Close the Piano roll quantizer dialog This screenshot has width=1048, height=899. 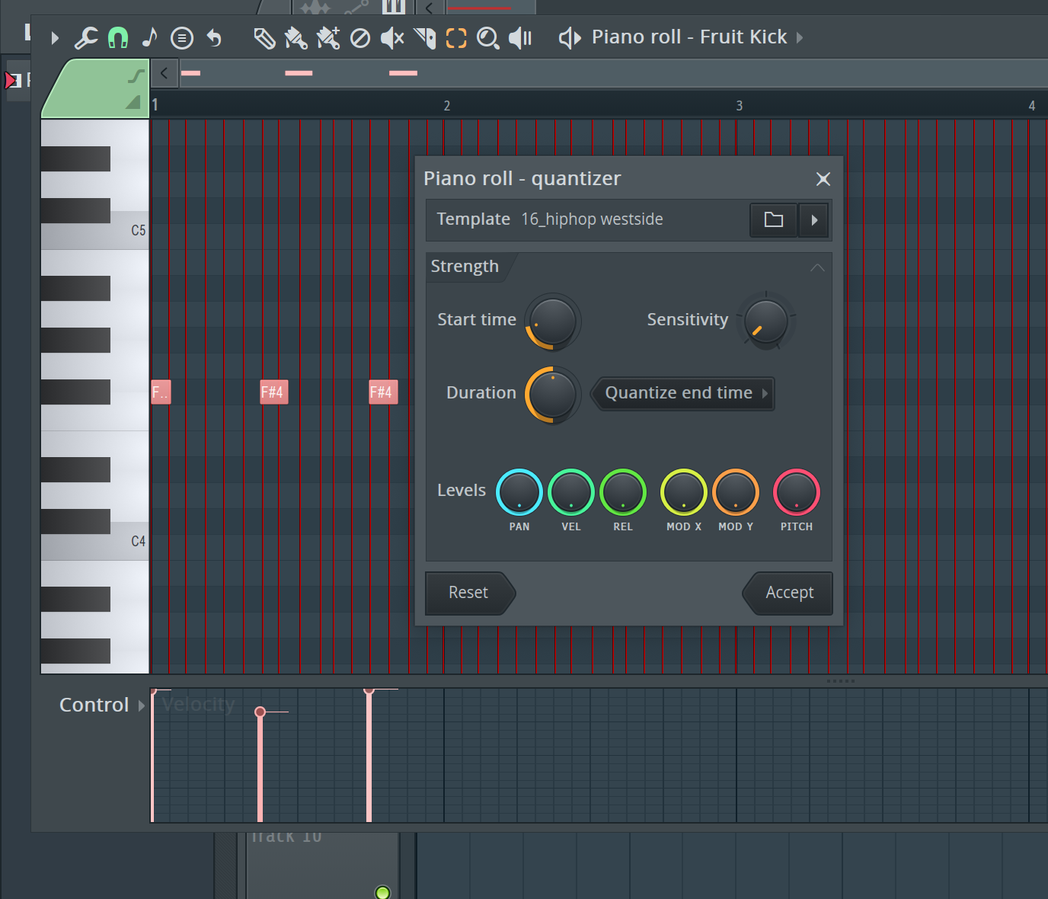point(823,179)
